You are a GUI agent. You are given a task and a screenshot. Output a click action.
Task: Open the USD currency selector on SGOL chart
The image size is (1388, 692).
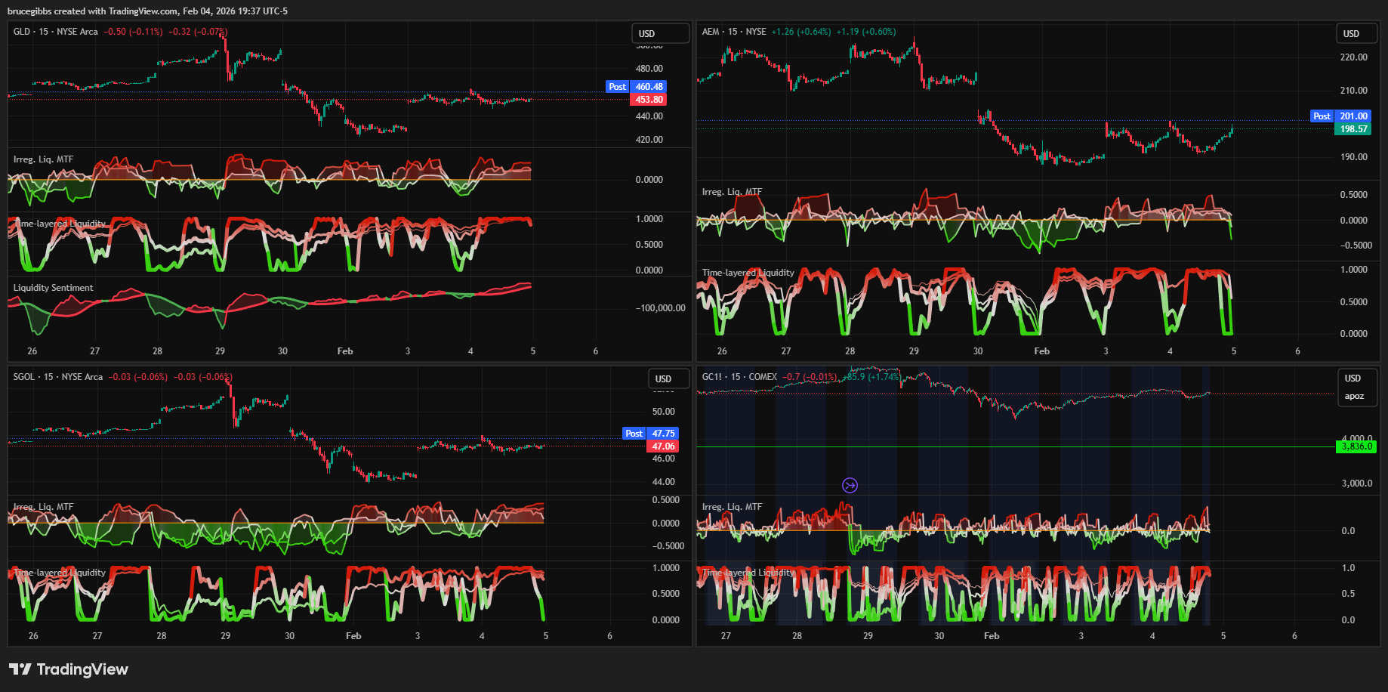pyautogui.click(x=668, y=379)
